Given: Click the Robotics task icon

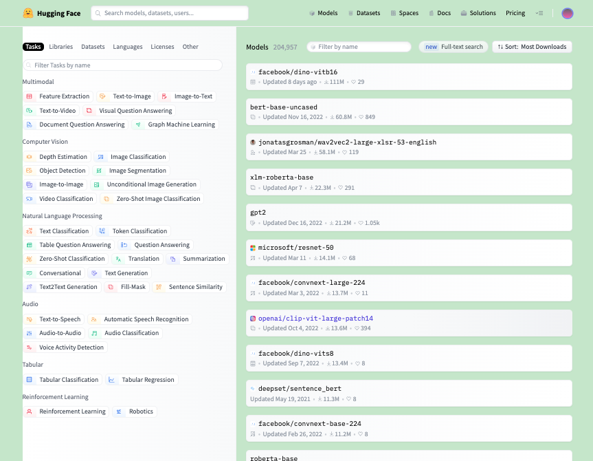Looking at the screenshot, I should pyautogui.click(x=119, y=411).
